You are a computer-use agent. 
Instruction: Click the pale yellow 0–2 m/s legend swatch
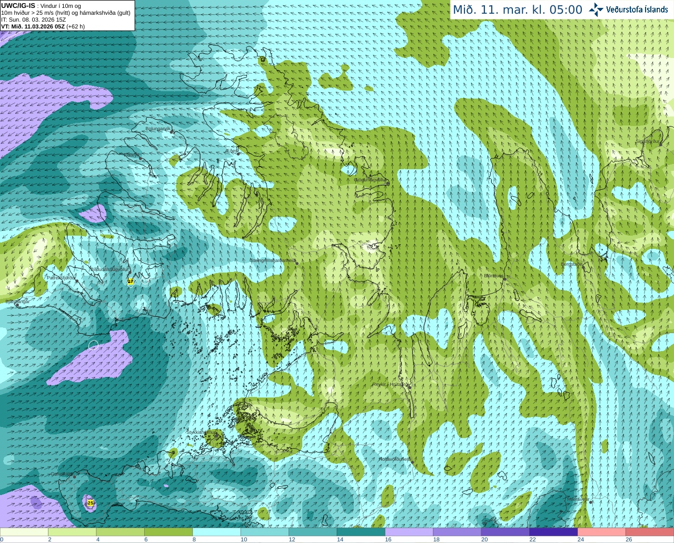point(24,532)
